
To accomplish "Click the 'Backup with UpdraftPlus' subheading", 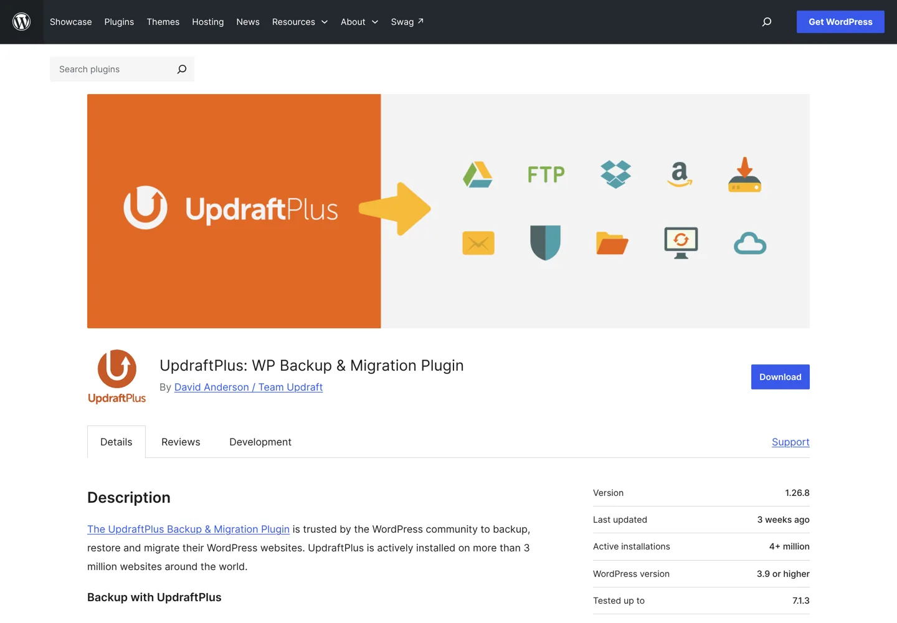I will (154, 597).
